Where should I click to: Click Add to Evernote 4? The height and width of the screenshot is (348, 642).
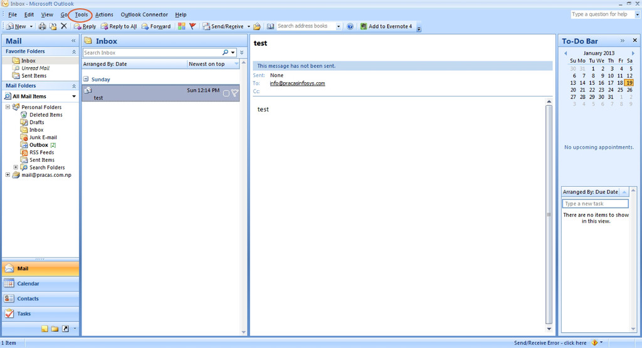pos(386,26)
